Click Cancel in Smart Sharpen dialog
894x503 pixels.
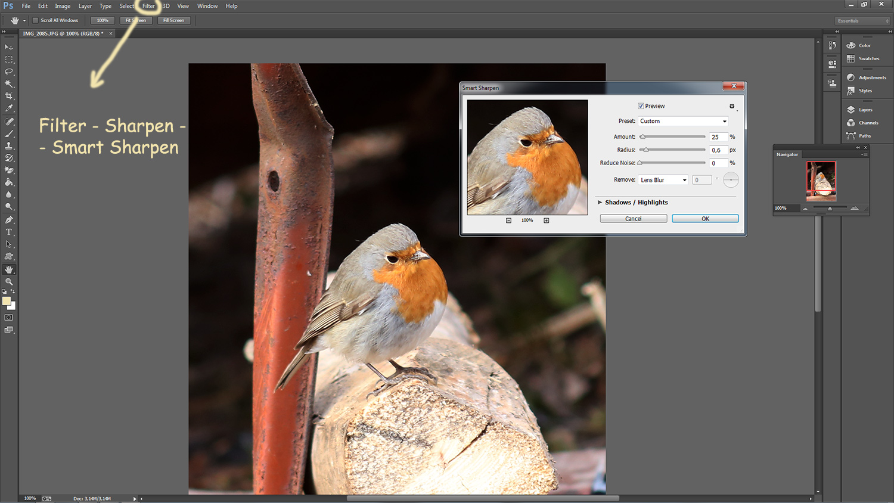point(634,219)
